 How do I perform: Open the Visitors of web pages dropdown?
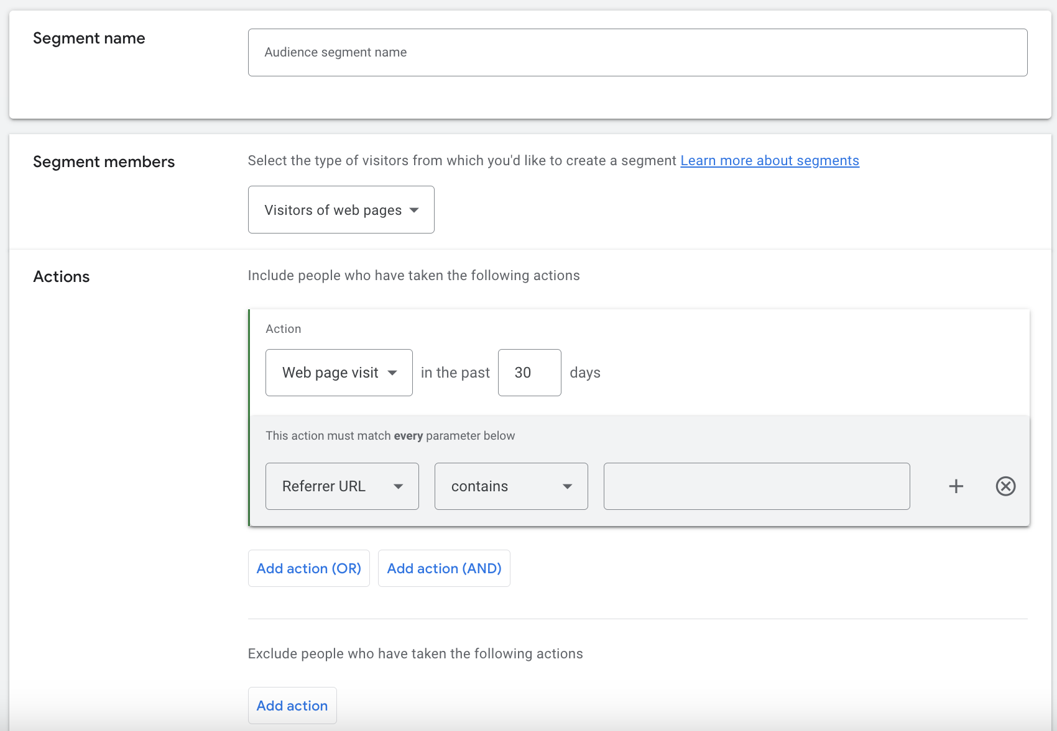[x=341, y=210]
